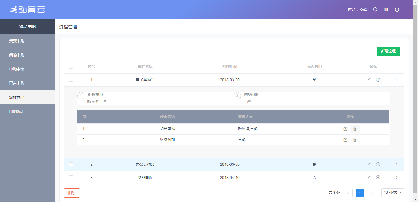Screen dimensions: 418x202
Task: Click the power logout icon in header
Action: tap(397, 9)
